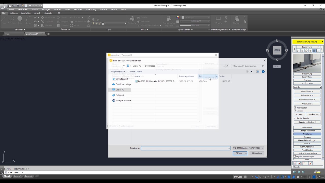Open the file type filter VDI 3805 Dateien
The height and width of the screenshot is (183, 325).
248,148
